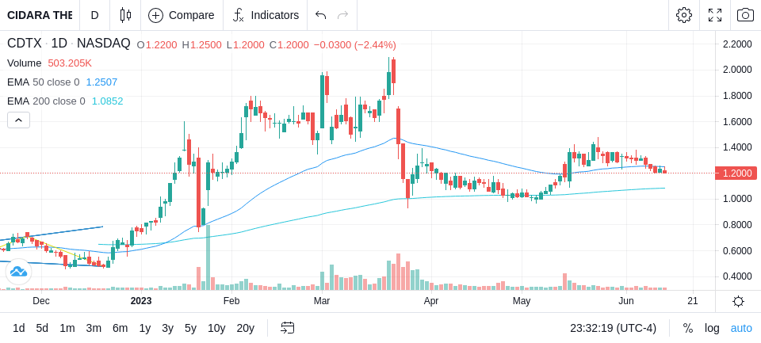761x343 pixels.
Task: Open the Indicators fx menu
Action: click(x=239, y=15)
